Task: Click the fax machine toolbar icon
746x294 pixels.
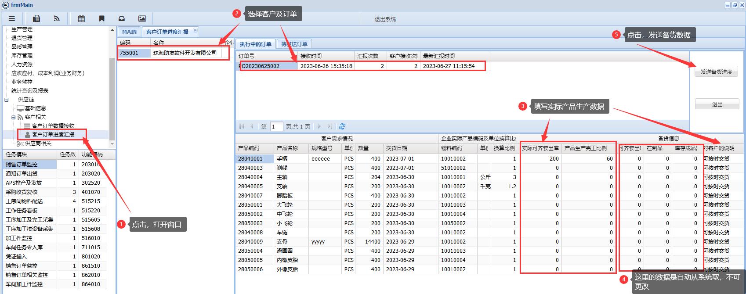Action: pyautogui.click(x=36, y=18)
